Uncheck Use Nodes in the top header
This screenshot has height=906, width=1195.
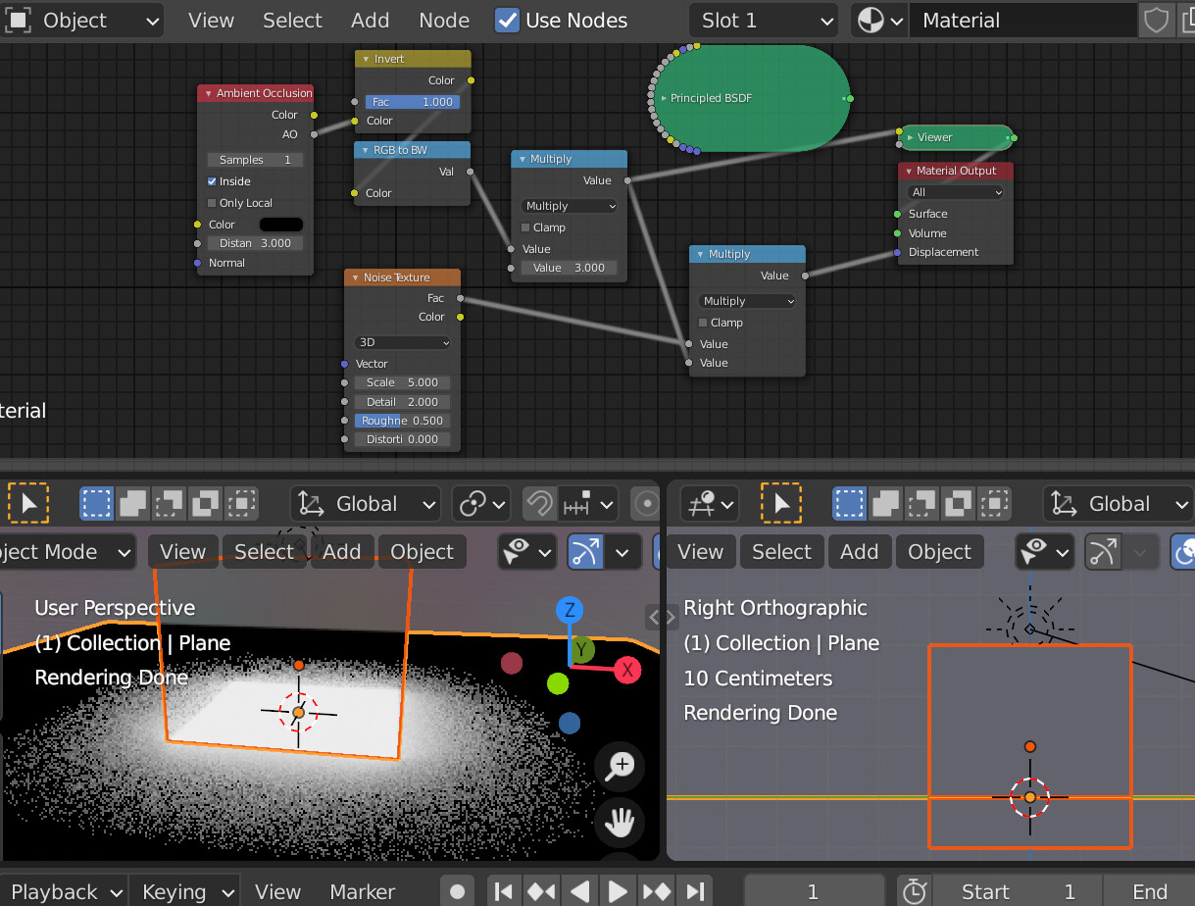(x=507, y=20)
